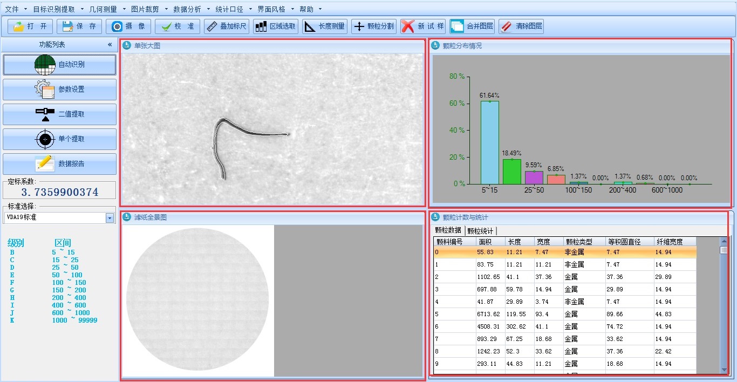
Task: Select the 叠加标尺 ruler overlay tool
Action: point(227,26)
